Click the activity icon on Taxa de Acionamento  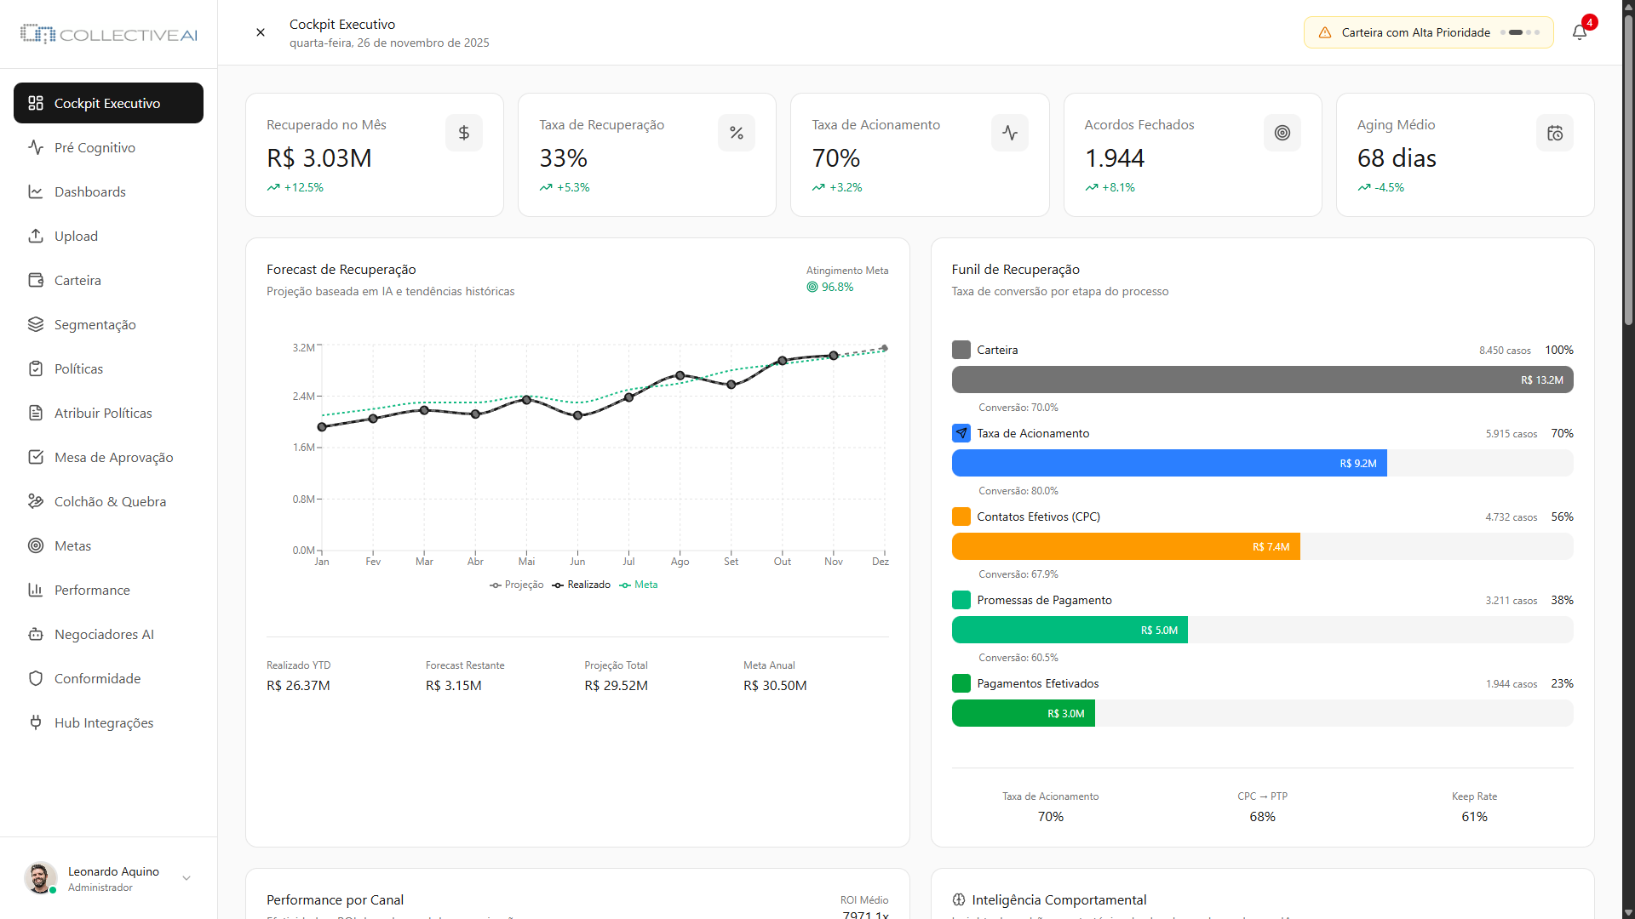click(1010, 133)
